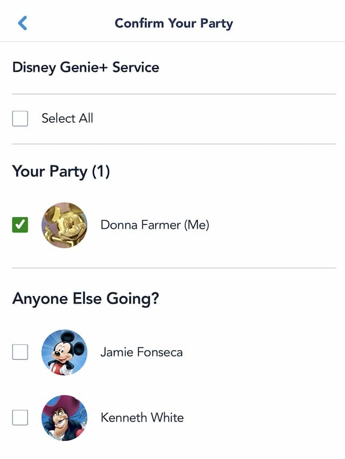Screen dimensions: 345x459
Task: Check the Select All checkbox
Action: (20, 119)
